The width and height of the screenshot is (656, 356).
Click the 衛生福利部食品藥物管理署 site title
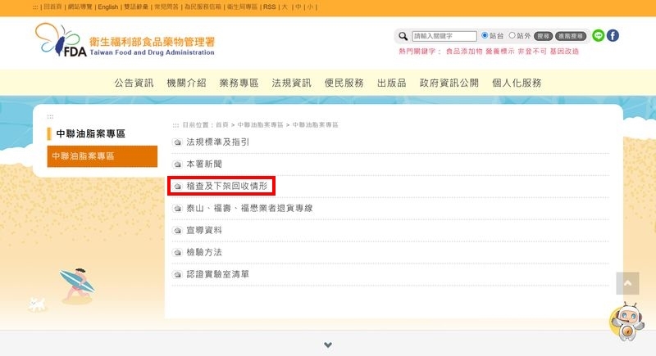152,42
